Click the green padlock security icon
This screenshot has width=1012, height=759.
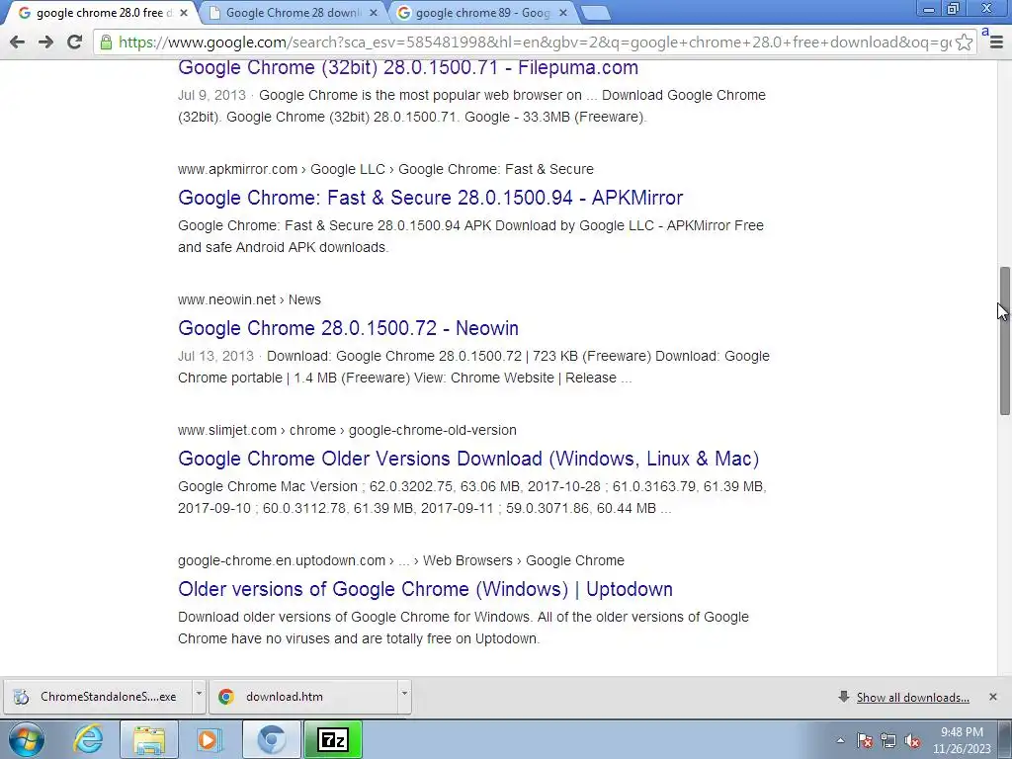click(x=105, y=42)
